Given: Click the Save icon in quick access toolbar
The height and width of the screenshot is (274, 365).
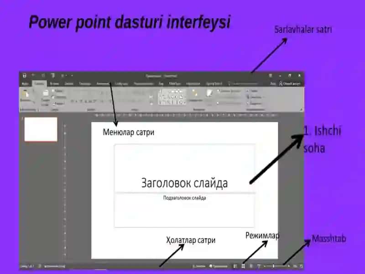Looking at the screenshot, I should (x=25, y=75).
